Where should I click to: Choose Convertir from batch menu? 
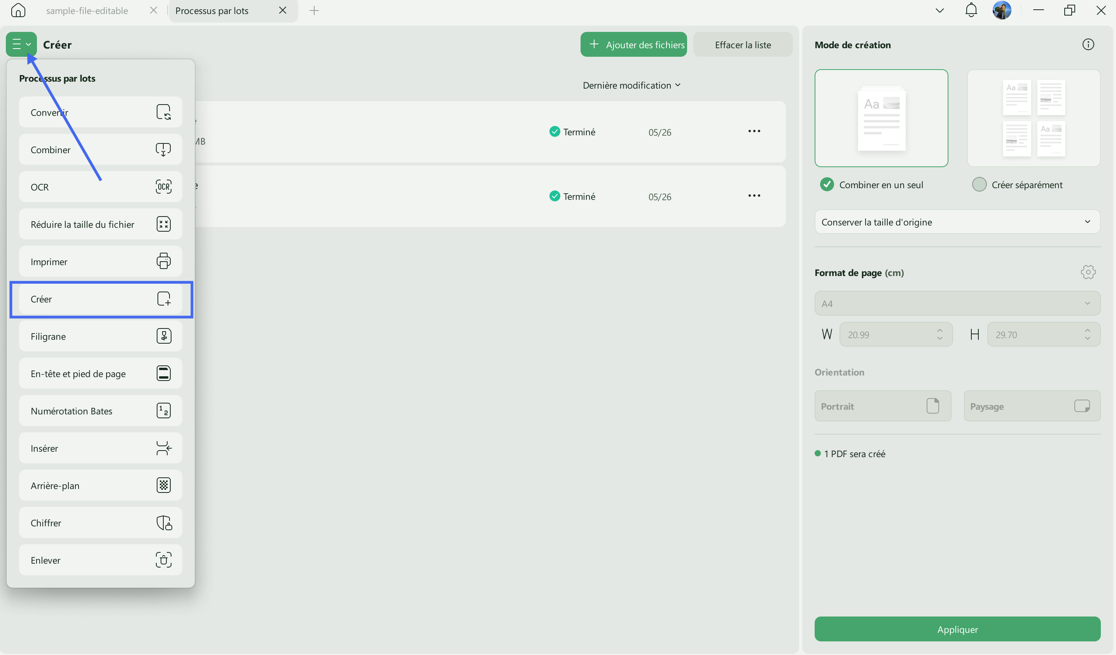[101, 112]
